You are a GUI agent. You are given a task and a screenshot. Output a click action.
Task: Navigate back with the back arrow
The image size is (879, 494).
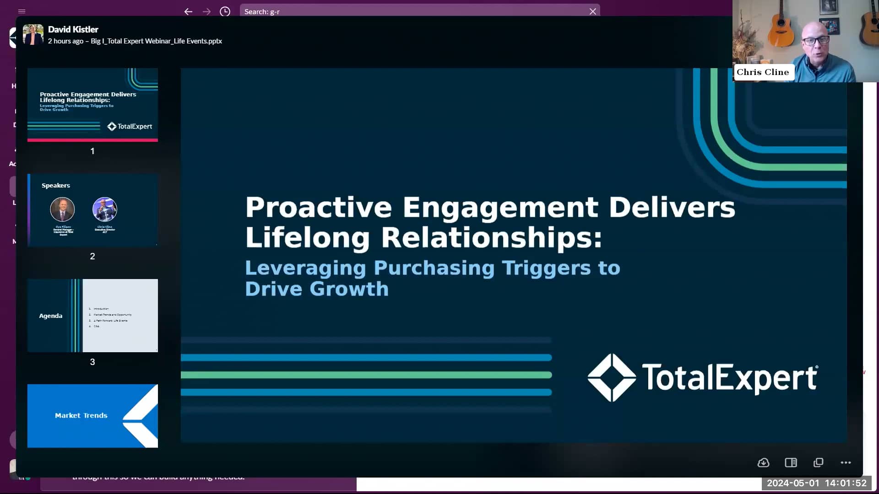[x=188, y=12]
